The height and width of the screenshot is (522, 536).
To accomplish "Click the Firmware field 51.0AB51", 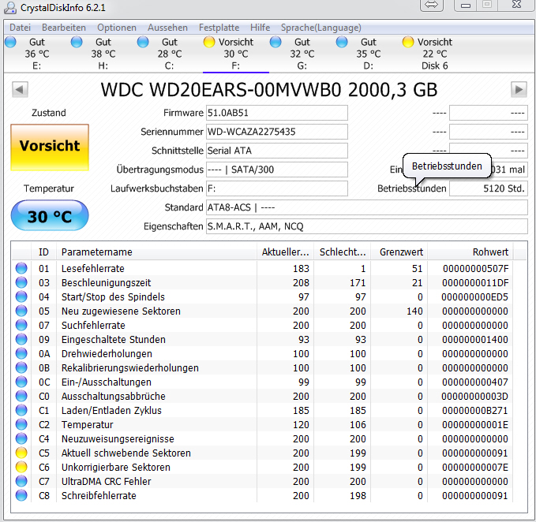I will [277, 113].
